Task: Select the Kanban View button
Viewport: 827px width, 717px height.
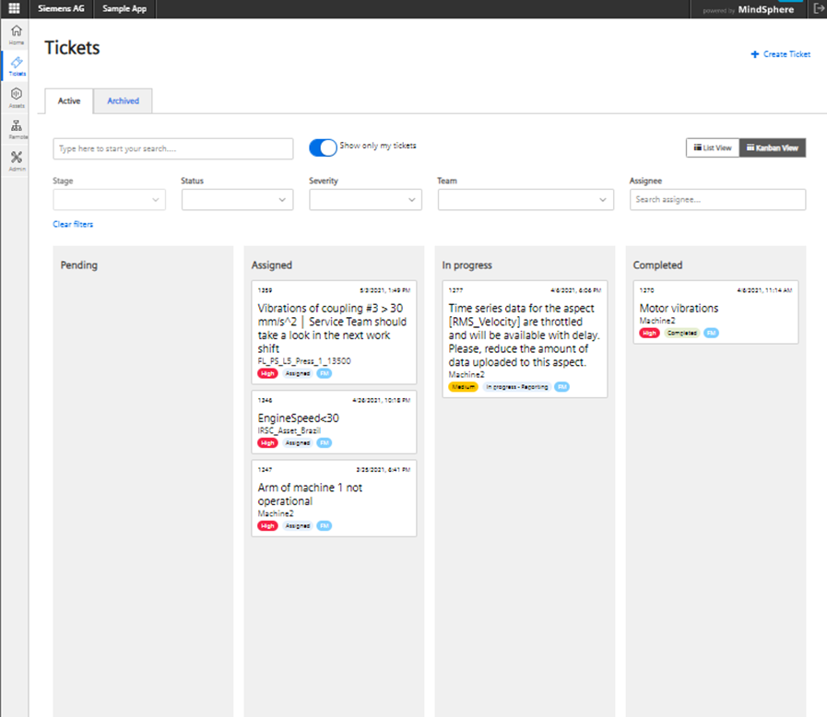Action: [773, 147]
